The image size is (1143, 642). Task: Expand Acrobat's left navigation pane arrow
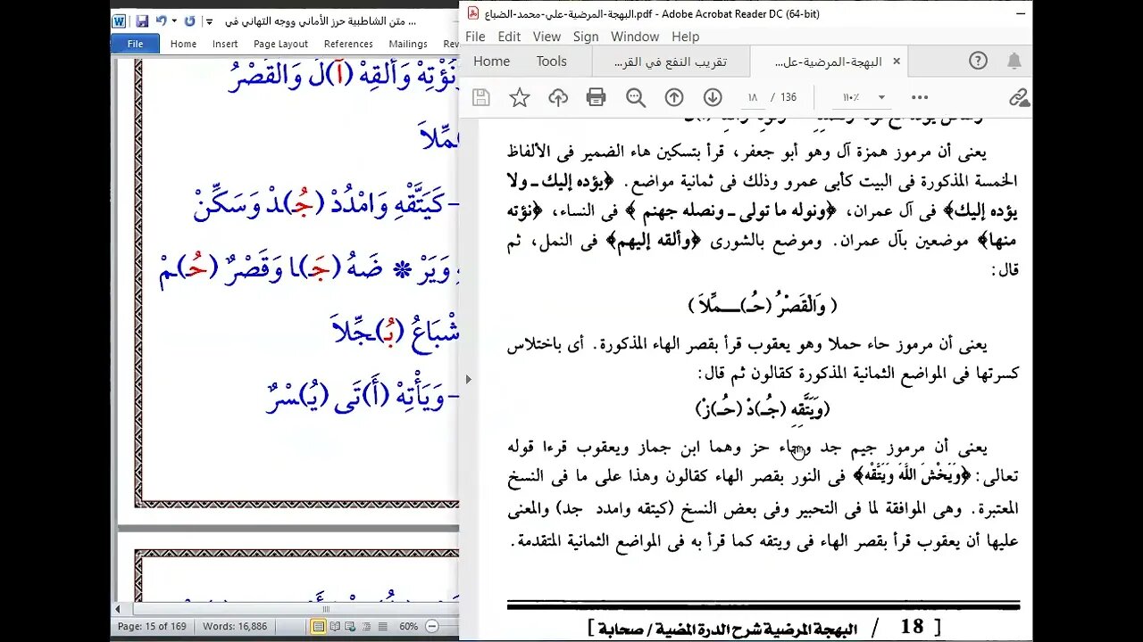pyautogui.click(x=468, y=379)
